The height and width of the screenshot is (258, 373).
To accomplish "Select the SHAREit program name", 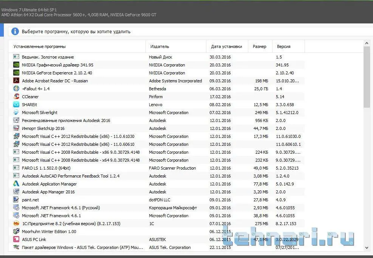I will tap(29, 105).
